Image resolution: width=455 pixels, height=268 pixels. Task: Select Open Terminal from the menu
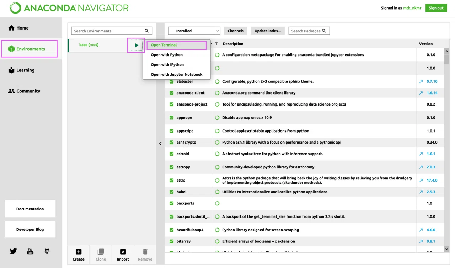177,45
